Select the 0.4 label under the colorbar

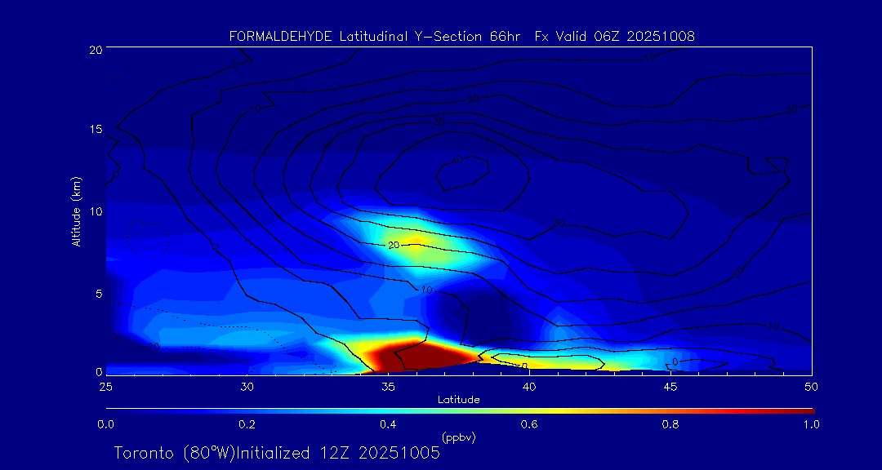(388, 424)
